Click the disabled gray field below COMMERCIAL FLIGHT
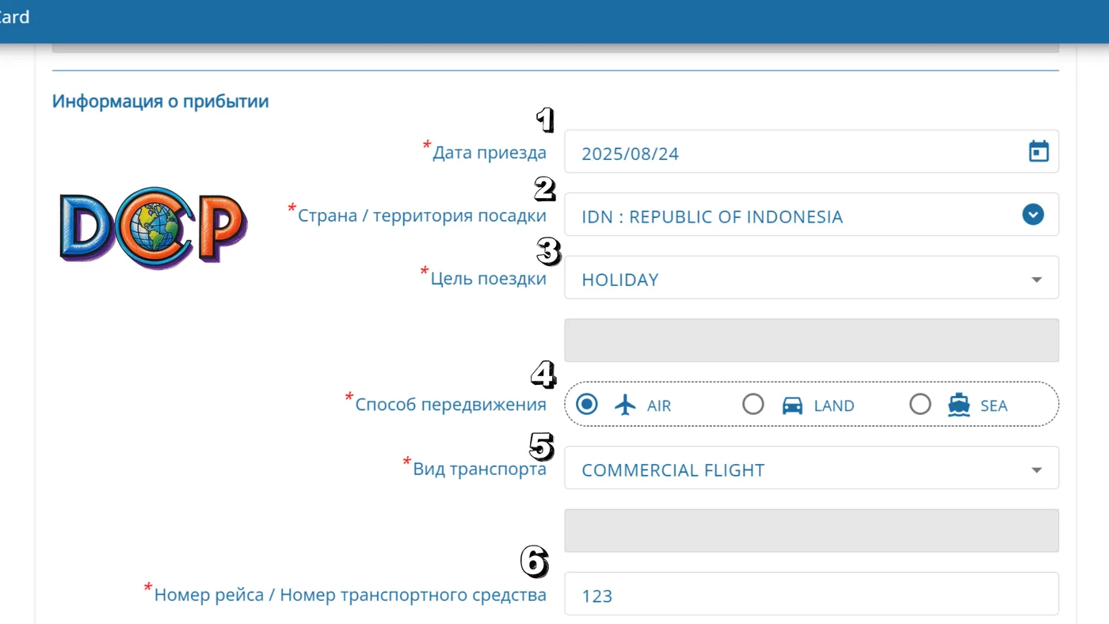Image resolution: width=1109 pixels, height=624 pixels. [811, 531]
